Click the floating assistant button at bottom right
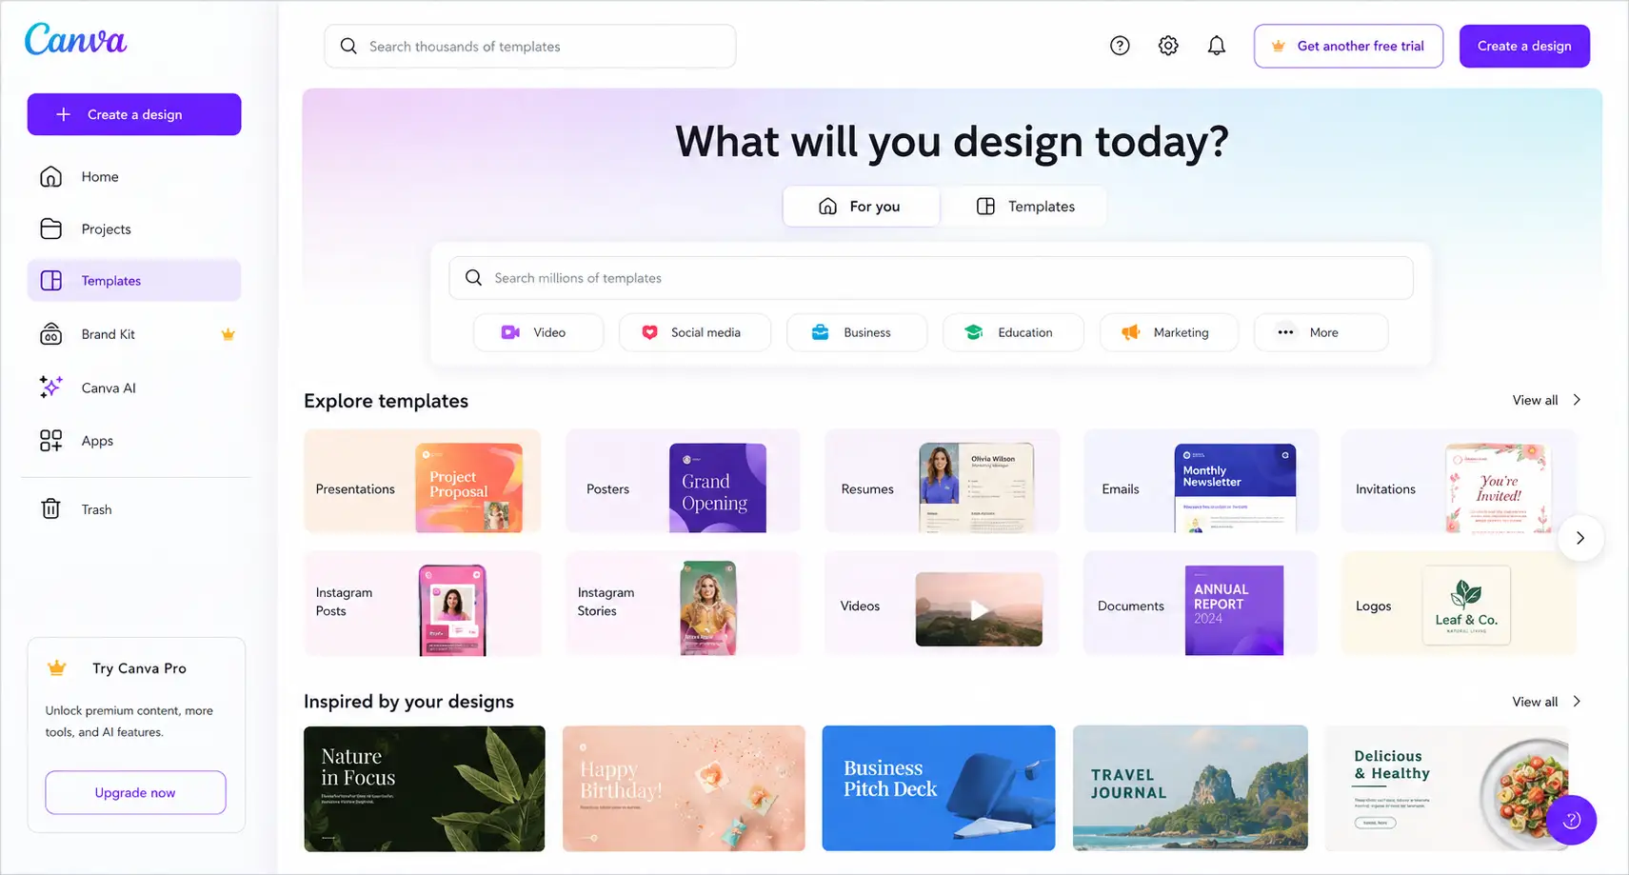Image resolution: width=1629 pixels, height=875 pixels. (1571, 820)
